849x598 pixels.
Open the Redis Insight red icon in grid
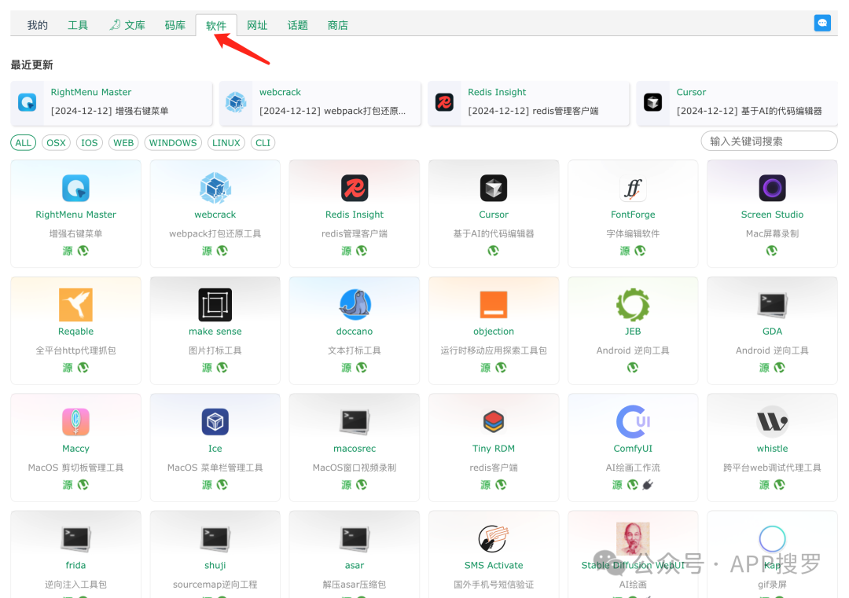(x=355, y=189)
